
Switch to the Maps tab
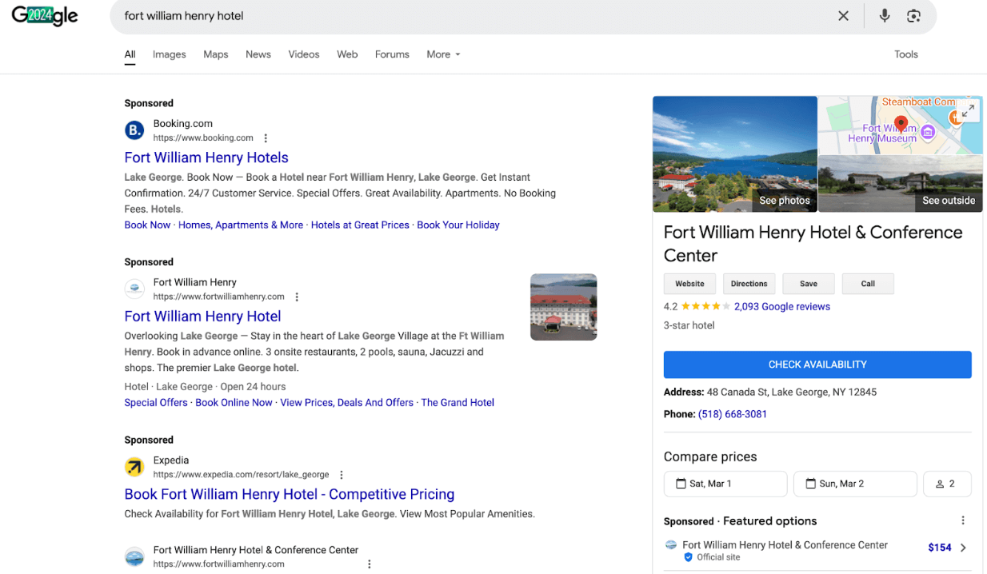[x=215, y=54]
